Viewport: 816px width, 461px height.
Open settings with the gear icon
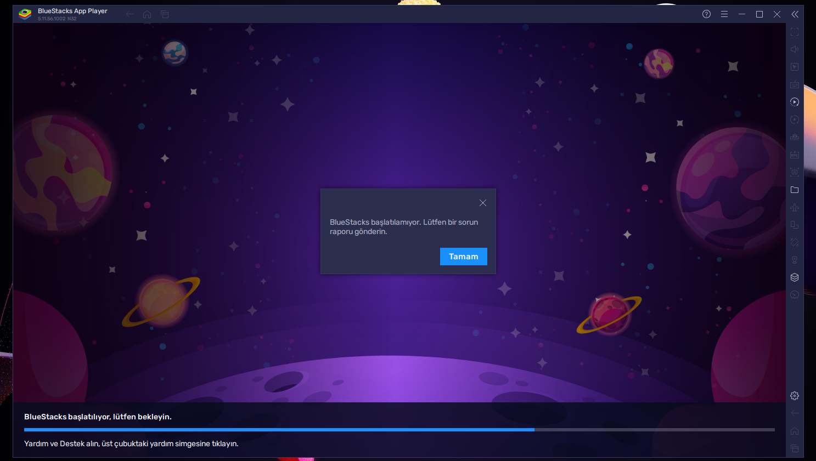(x=795, y=396)
